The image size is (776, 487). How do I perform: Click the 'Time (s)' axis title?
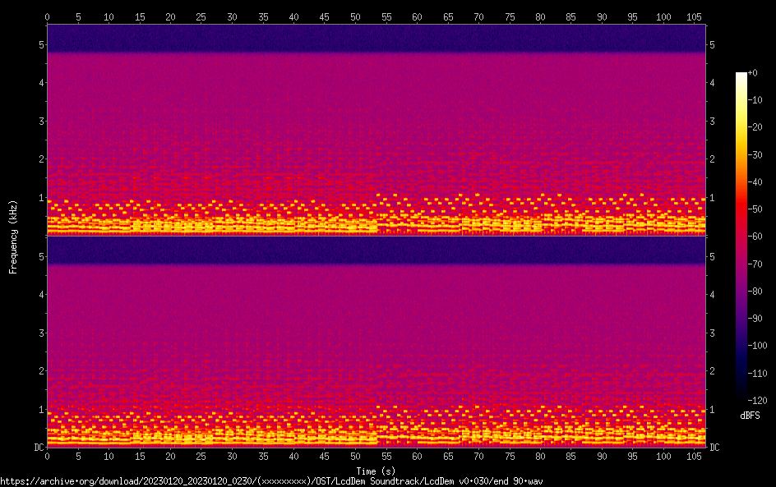point(376,471)
